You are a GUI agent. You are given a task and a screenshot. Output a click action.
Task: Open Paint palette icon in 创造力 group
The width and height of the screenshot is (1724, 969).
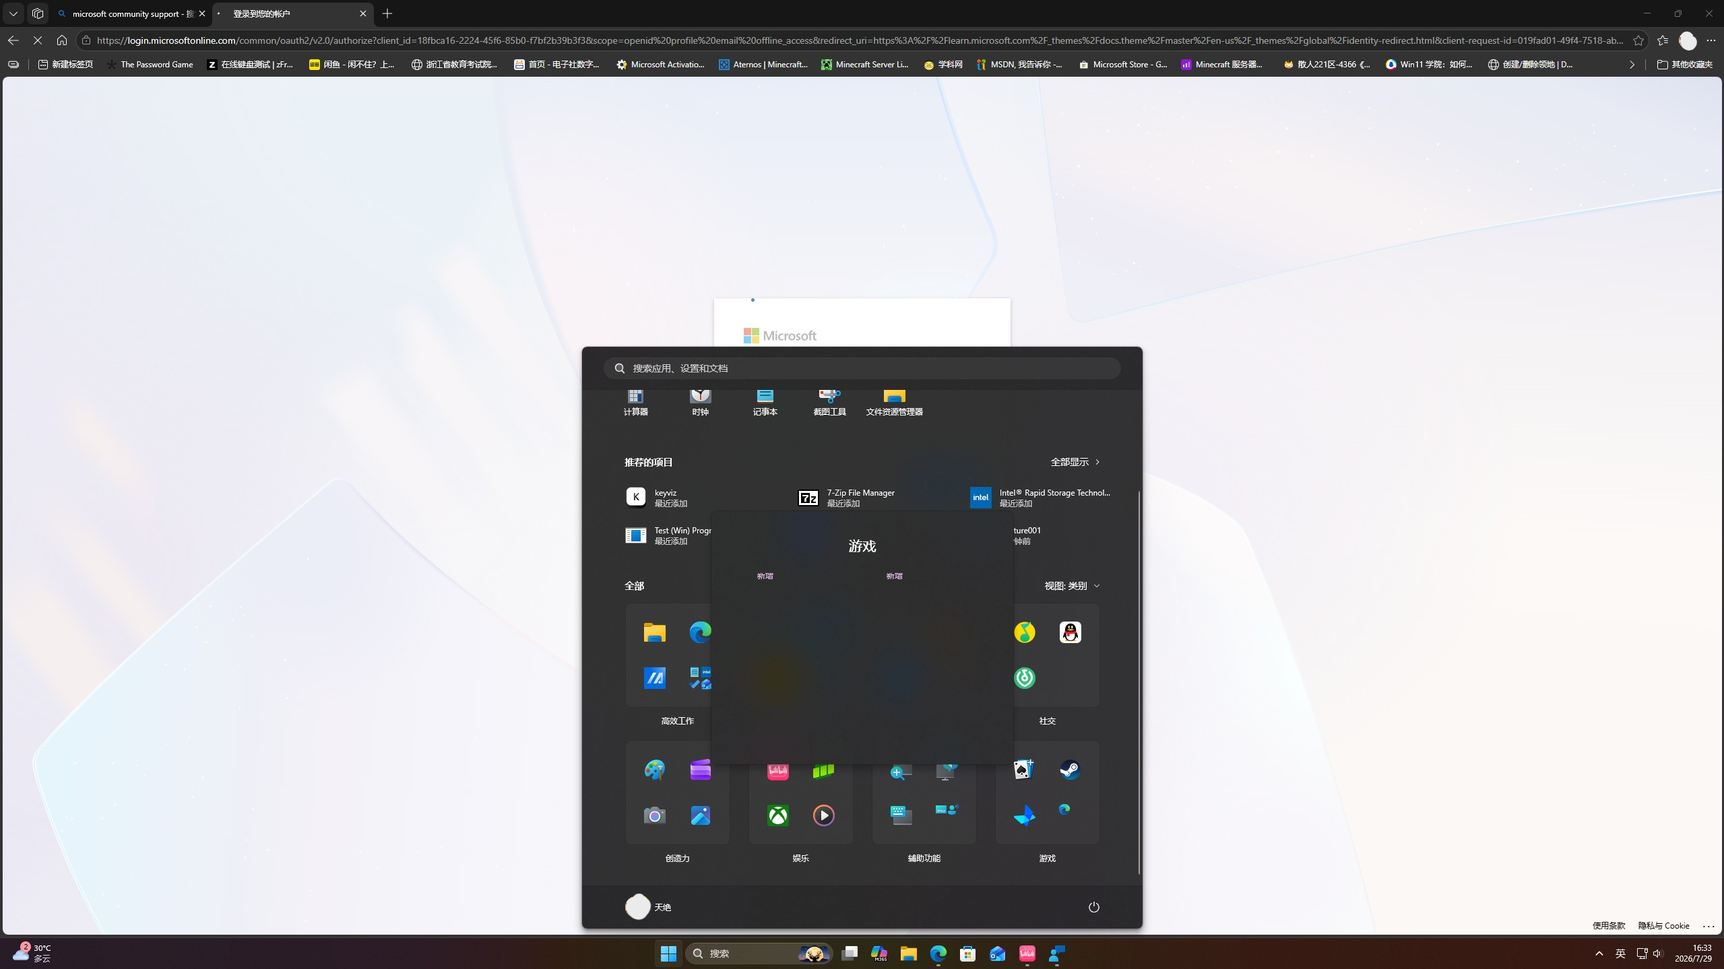[x=654, y=770]
